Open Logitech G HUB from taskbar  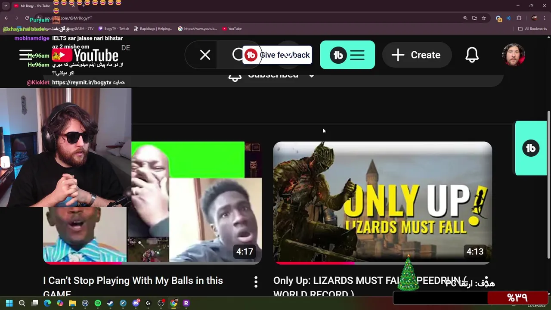[x=148, y=303]
